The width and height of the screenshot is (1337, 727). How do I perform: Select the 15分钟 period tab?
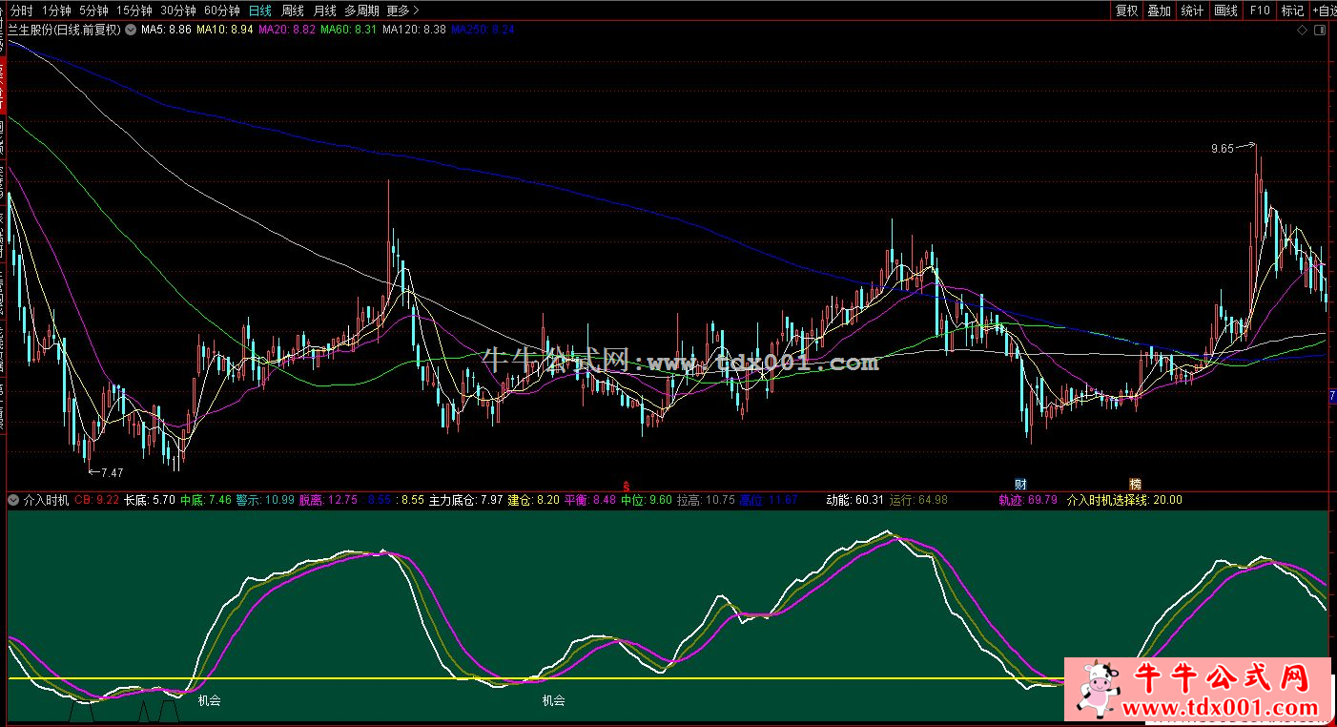134,10
